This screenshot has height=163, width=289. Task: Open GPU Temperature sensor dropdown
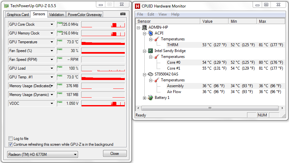click(52, 42)
